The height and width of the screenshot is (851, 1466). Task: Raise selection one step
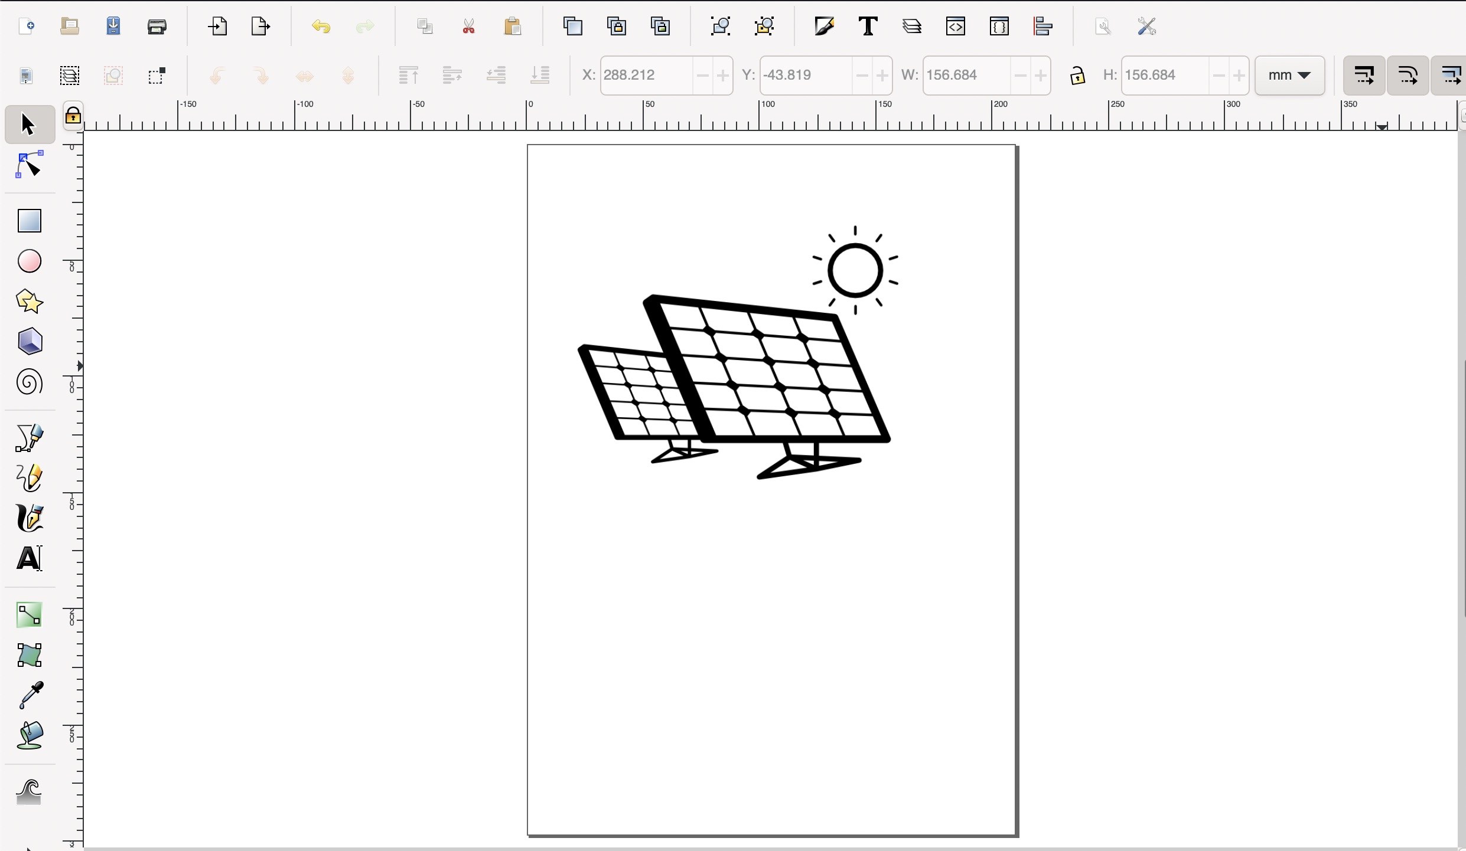452,76
